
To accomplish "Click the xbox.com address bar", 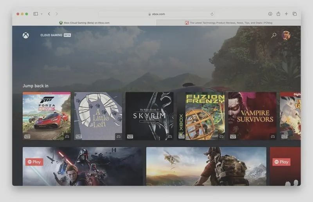I will click(156, 14).
